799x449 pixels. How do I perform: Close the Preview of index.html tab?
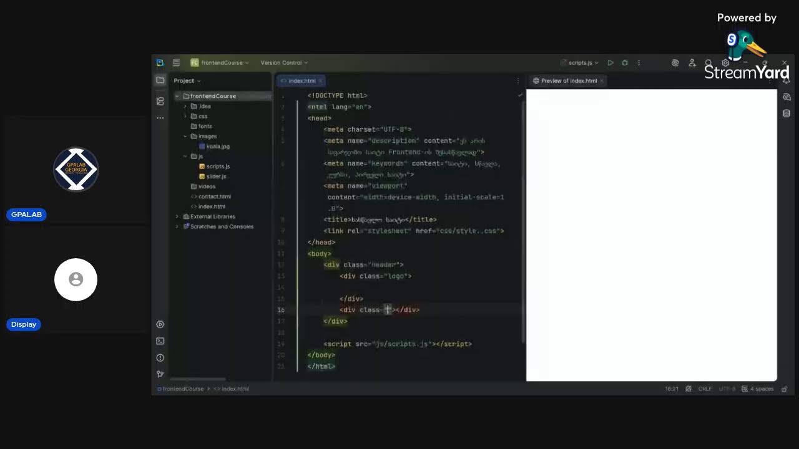tap(602, 81)
